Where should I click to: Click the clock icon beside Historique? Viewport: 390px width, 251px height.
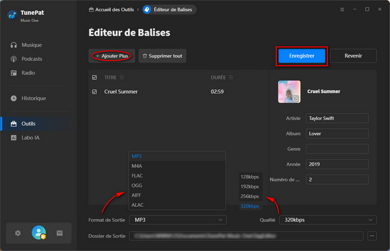tap(14, 98)
